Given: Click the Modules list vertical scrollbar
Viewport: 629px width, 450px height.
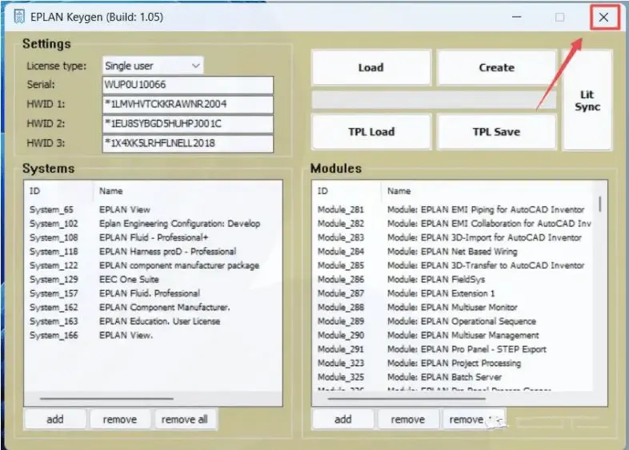Looking at the screenshot, I should 600,204.
